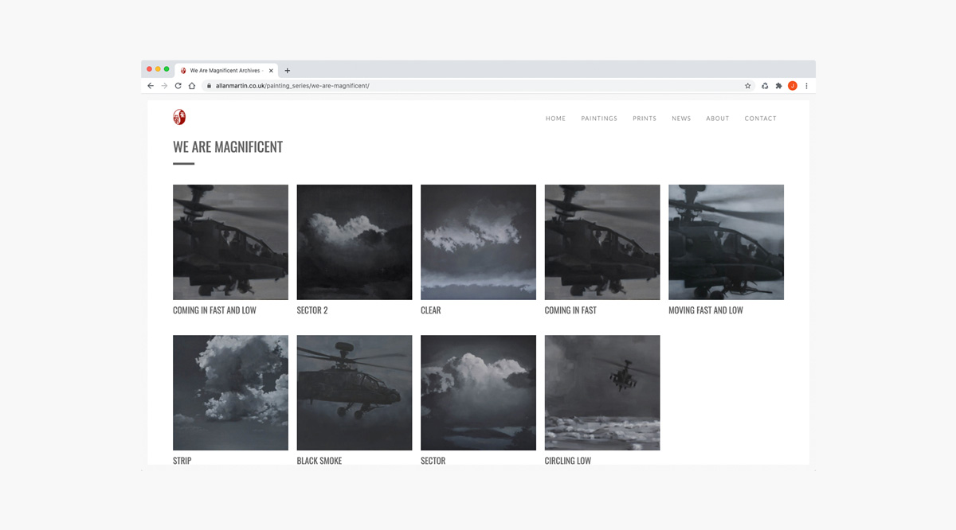Open the Sector painting thumbnail
956x530 pixels.
[x=478, y=392]
